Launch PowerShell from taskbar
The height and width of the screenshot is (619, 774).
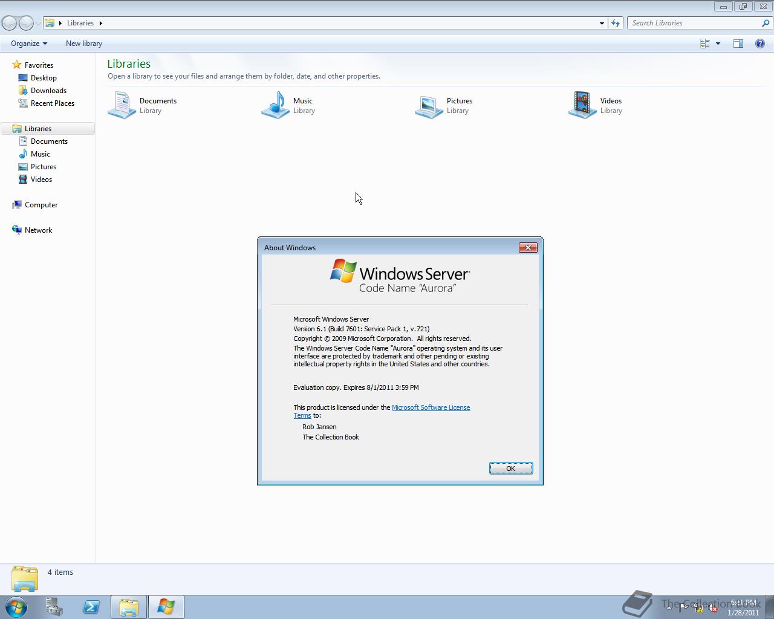tap(91, 607)
